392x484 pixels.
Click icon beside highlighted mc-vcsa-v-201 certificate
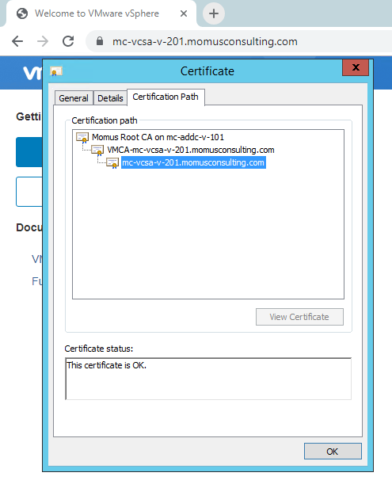coord(112,162)
